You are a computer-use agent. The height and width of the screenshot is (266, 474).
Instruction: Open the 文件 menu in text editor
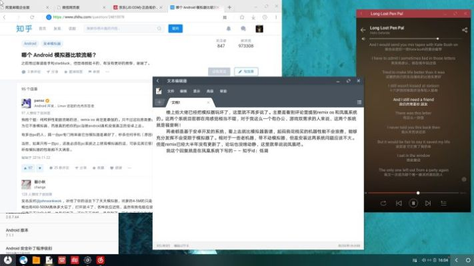point(171,90)
